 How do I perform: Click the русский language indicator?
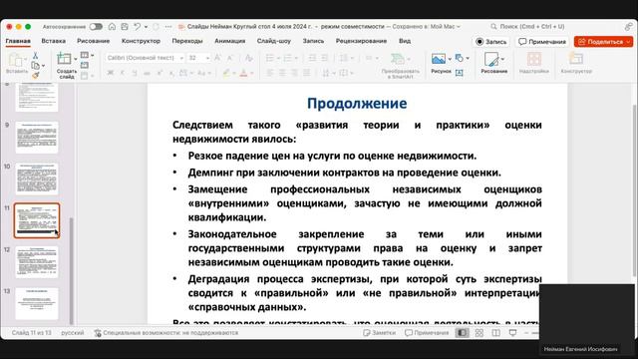[73, 333]
